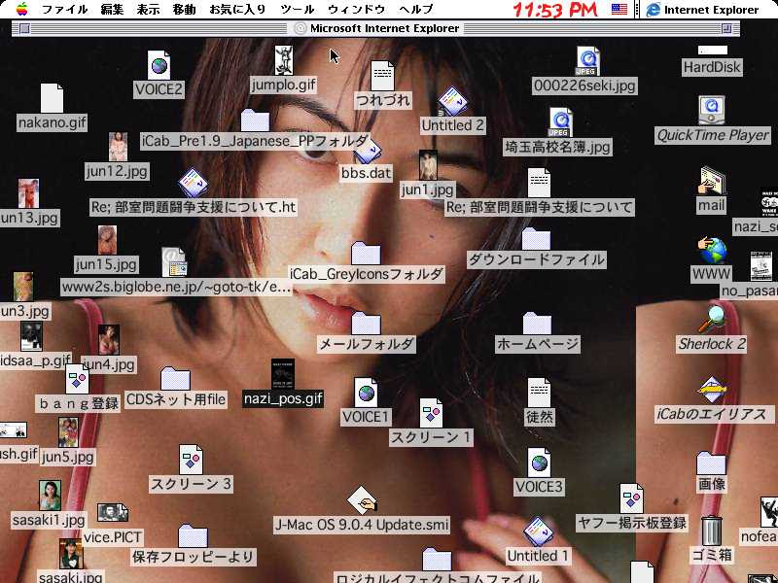This screenshot has width=778, height=583.
Task: Open the mail desktop icon
Action: pos(712,181)
